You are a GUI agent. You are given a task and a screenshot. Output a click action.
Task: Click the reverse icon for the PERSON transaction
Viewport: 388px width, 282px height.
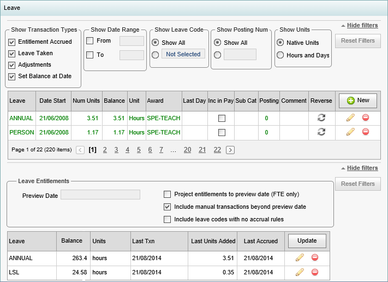point(321,132)
